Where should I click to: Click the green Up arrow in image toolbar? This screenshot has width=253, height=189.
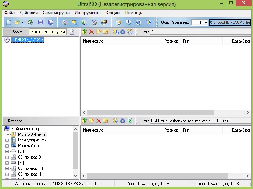[x=84, y=32]
